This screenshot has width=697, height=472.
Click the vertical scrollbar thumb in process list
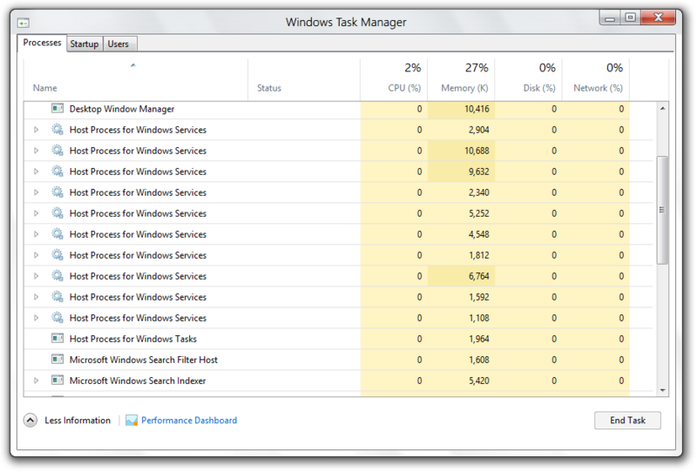click(x=662, y=209)
